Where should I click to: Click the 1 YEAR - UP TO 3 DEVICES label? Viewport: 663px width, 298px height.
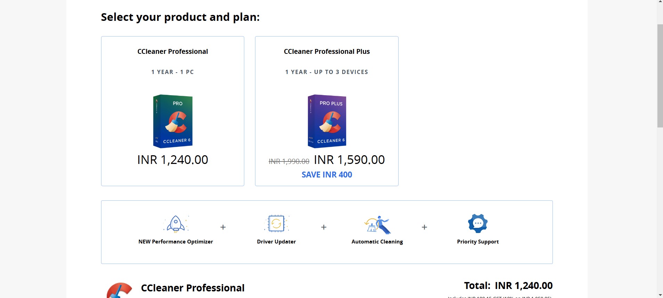click(326, 72)
